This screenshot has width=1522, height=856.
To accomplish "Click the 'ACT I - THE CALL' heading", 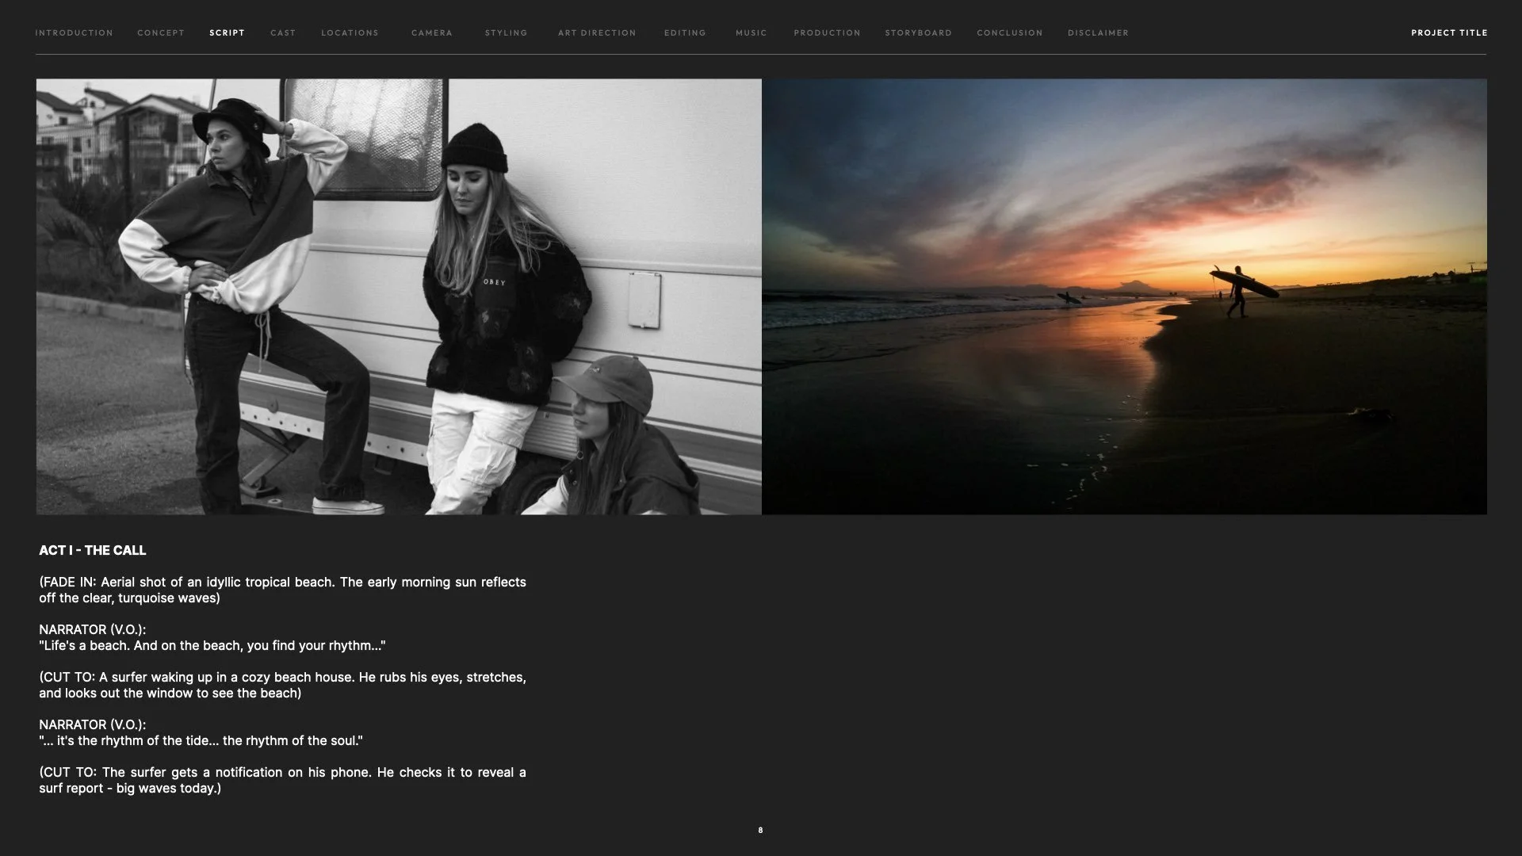I will (x=93, y=550).
